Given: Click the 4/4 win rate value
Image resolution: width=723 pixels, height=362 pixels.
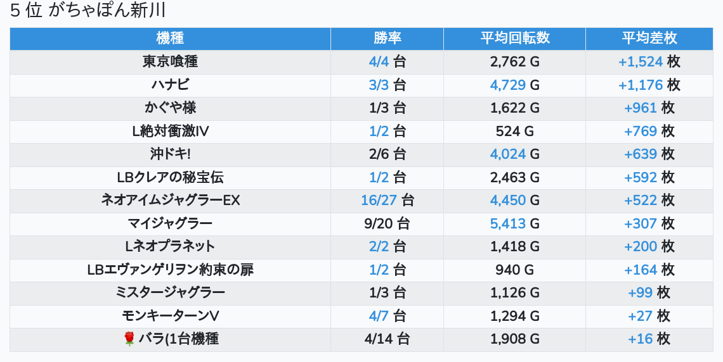Looking at the screenshot, I should point(379,62).
